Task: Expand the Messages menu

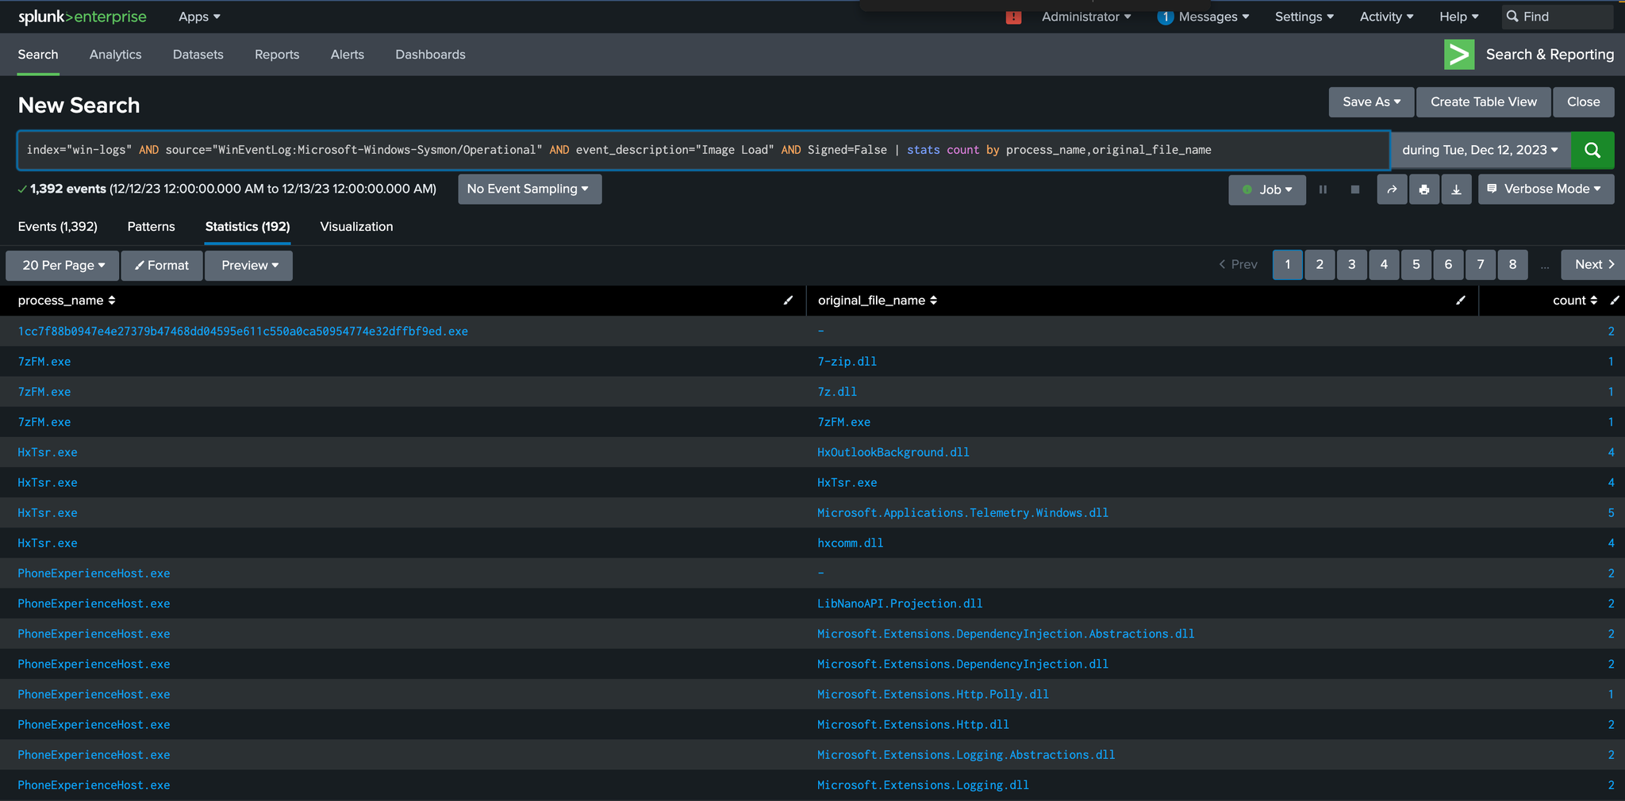Action: pos(1214,17)
